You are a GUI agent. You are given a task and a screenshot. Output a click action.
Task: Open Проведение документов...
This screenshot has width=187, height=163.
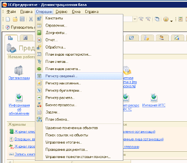click(x=79, y=150)
